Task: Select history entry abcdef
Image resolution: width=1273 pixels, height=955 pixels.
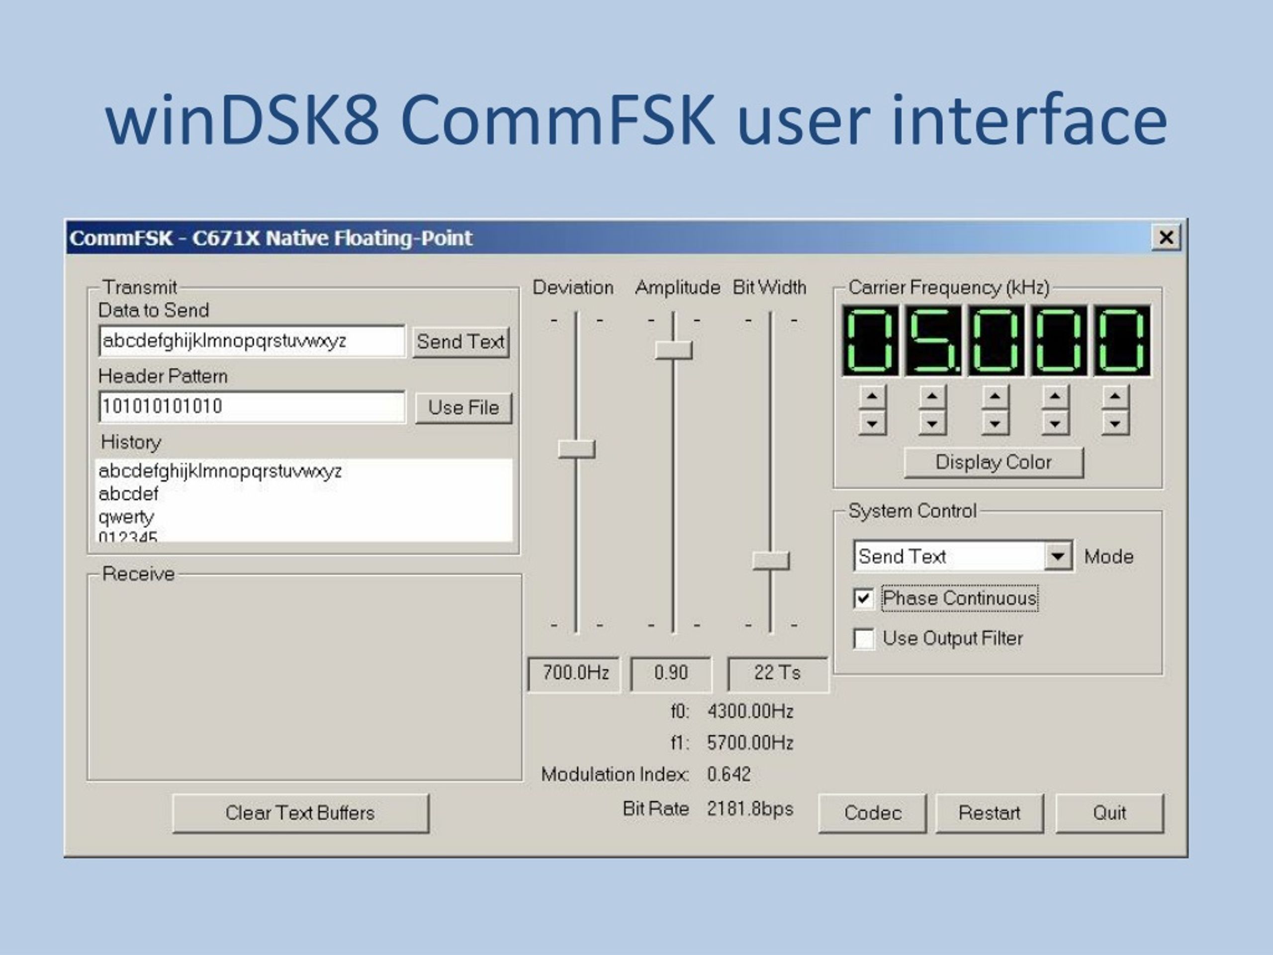Action: (x=128, y=494)
